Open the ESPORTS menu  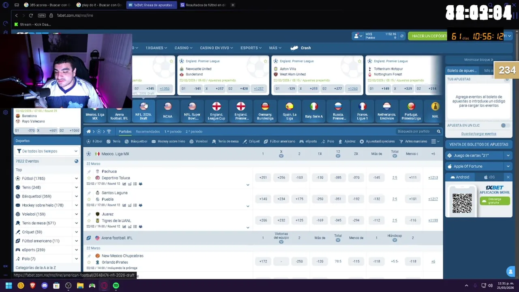[251, 48]
